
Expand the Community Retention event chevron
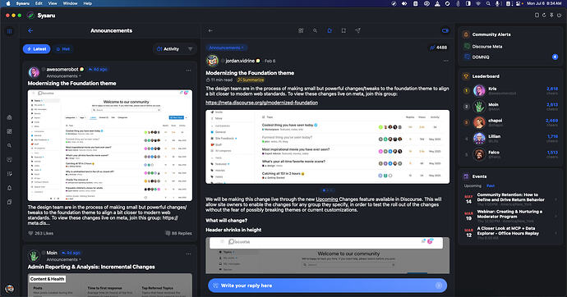pyautogui.click(x=555, y=199)
